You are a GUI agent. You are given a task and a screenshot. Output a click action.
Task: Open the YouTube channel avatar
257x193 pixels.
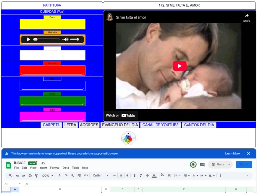click(x=110, y=17)
